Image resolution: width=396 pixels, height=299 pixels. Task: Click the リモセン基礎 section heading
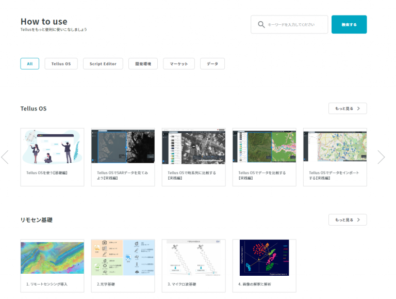click(37, 220)
